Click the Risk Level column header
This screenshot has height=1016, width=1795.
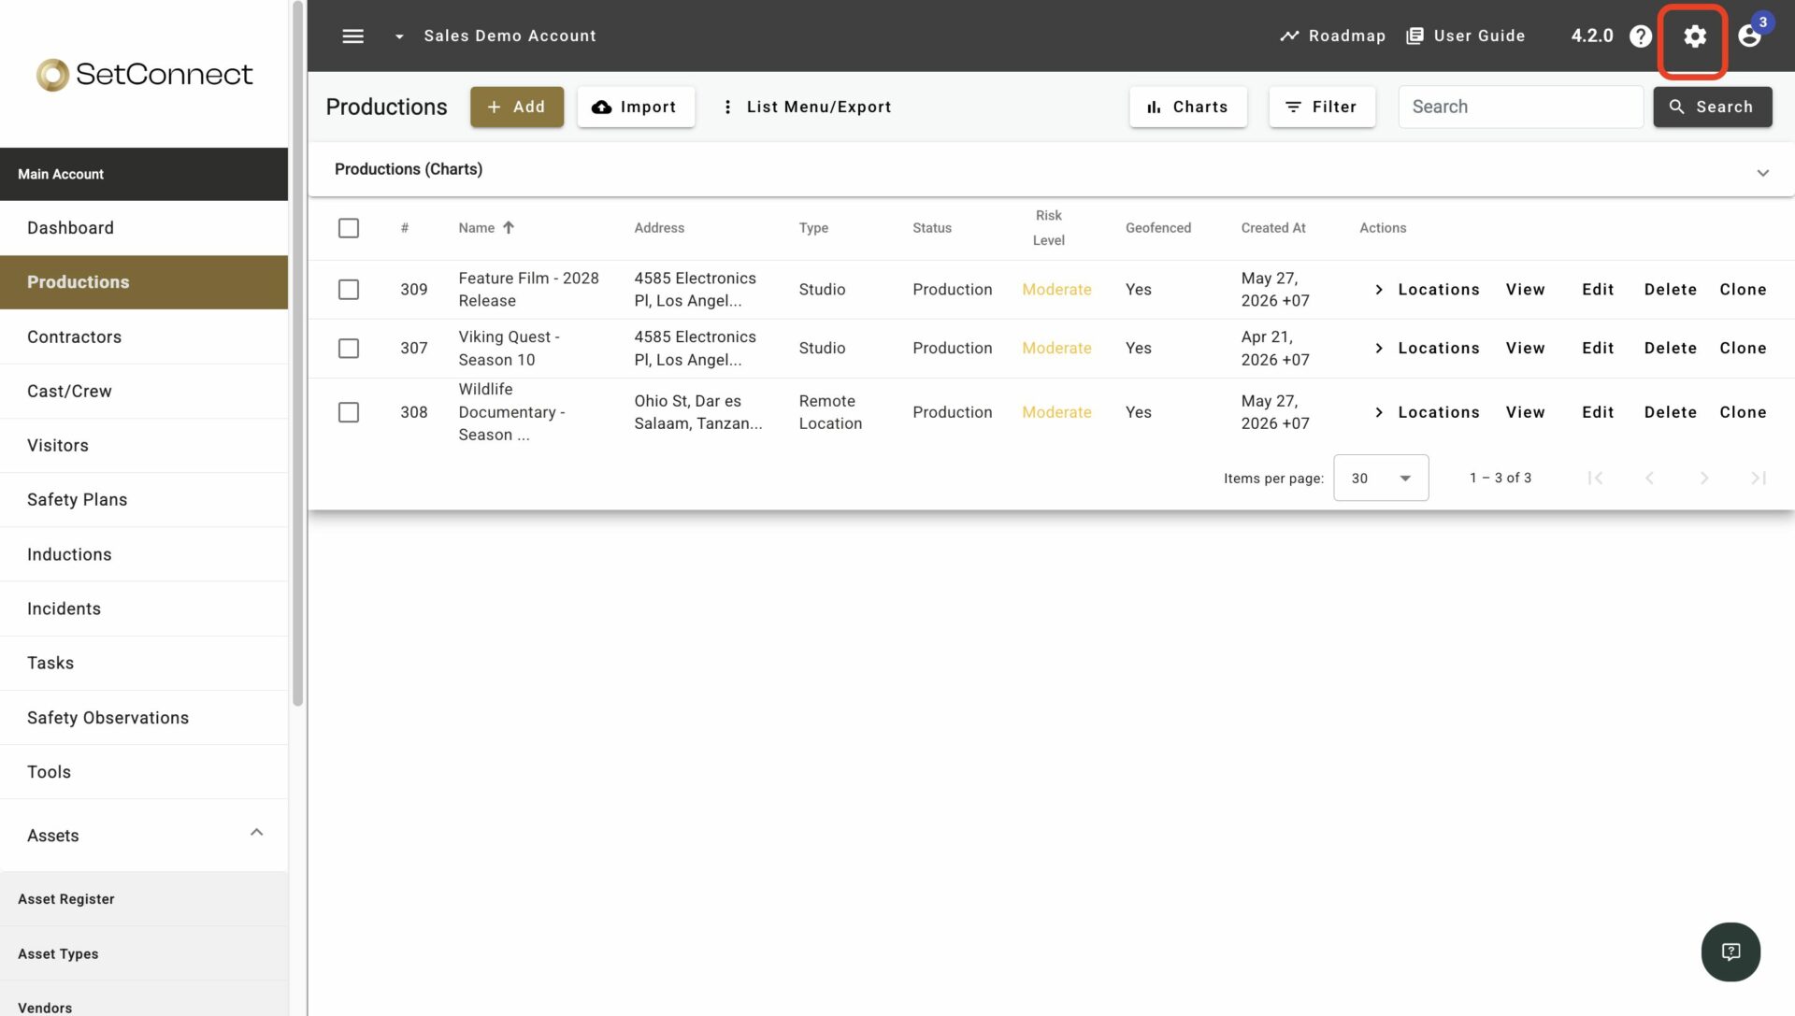[1048, 228]
